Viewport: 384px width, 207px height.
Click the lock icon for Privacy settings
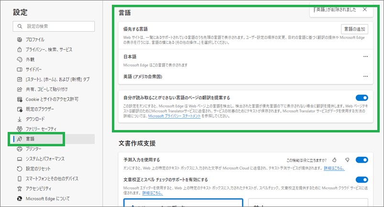pos(20,49)
